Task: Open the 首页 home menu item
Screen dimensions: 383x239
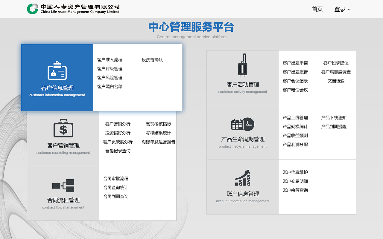Action: [x=317, y=9]
